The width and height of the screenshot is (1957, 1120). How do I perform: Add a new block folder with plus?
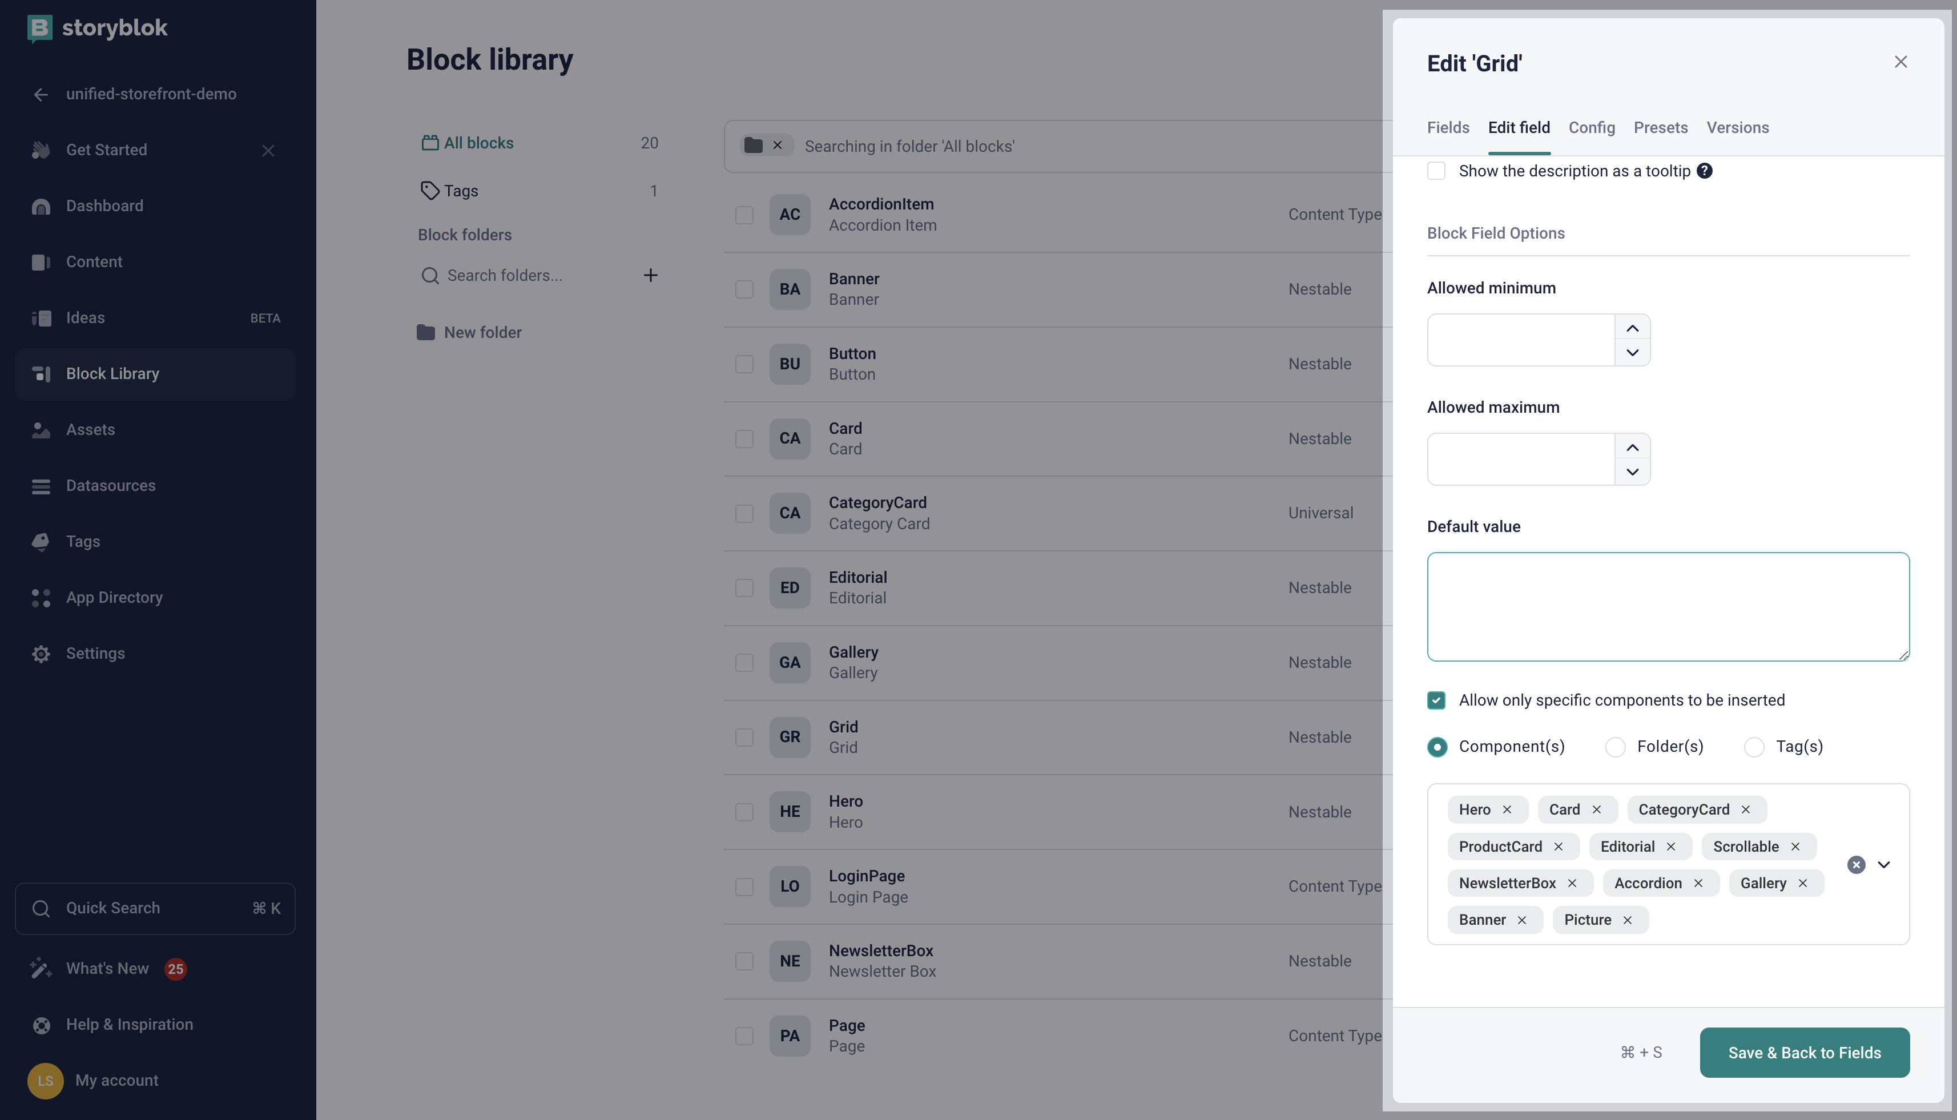point(650,275)
